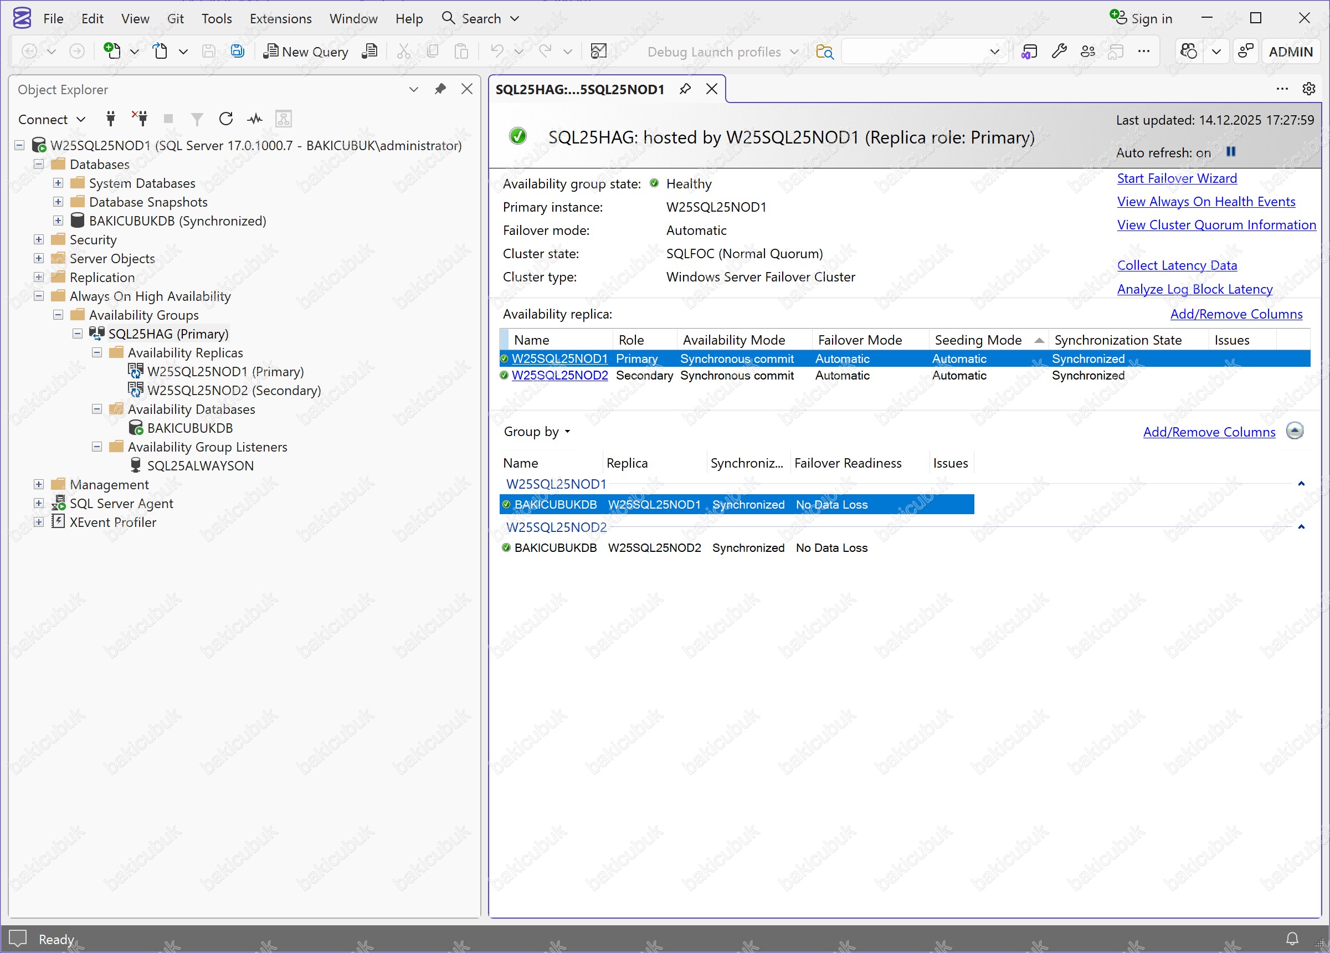Open the Tools menu
Image resolution: width=1330 pixels, height=953 pixels.
pos(217,19)
